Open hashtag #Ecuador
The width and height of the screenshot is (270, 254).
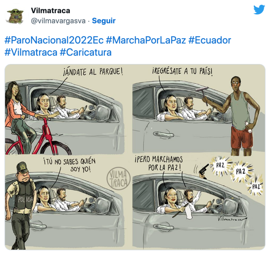[x=209, y=40]
